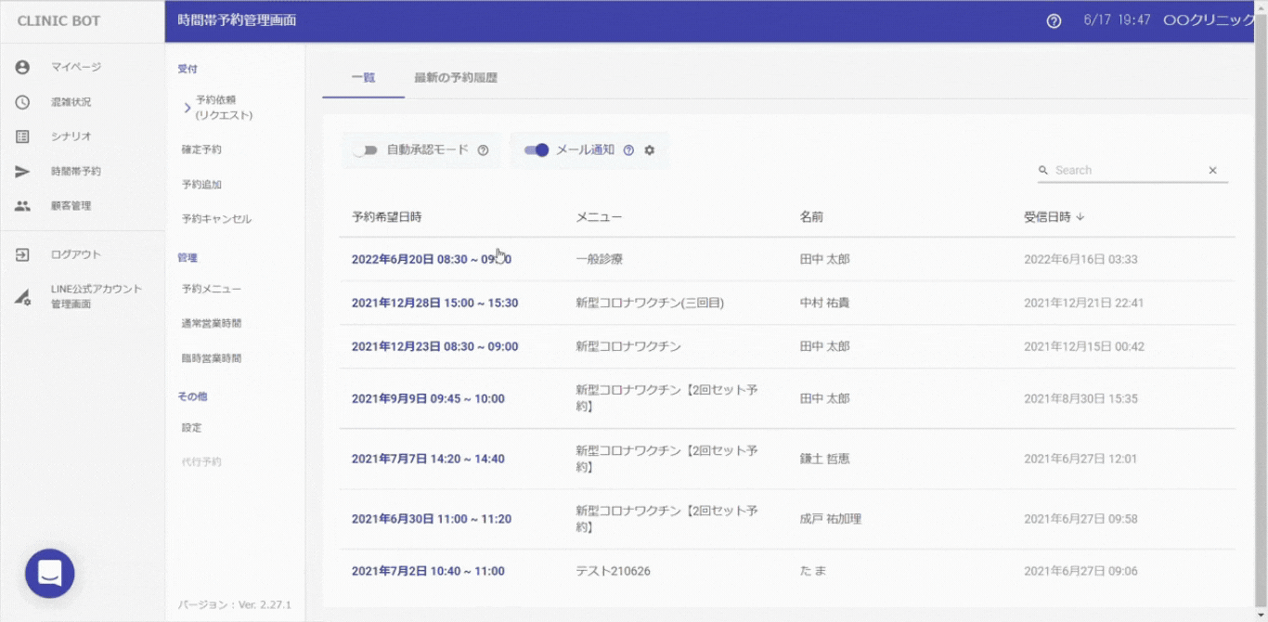Click help icon beside 自動承認モード
Viewport: 1268px width, 622px height.
483,150
